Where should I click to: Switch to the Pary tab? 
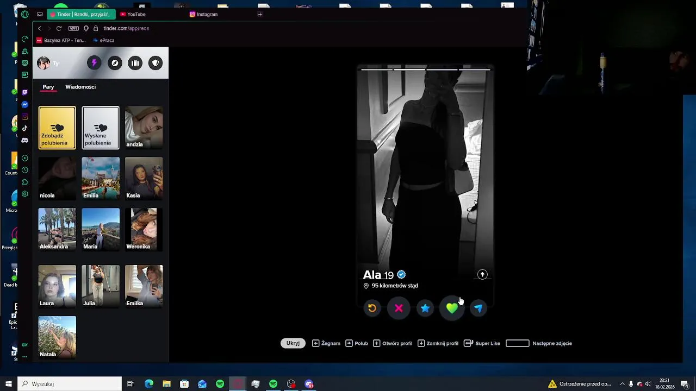coord(48,87)
